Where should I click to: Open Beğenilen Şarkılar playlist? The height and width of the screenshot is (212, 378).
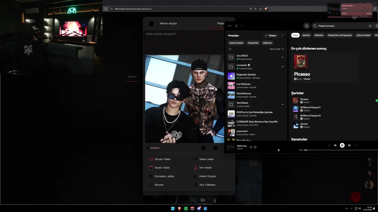256,76
